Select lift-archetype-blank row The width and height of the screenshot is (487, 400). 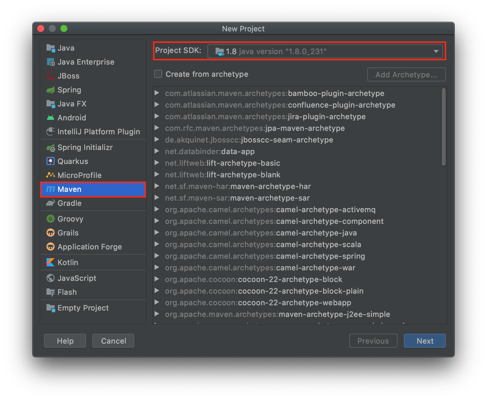pos(297,175)
